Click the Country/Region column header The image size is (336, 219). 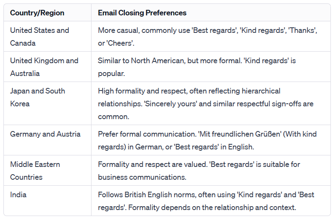[x=37, y=13]
